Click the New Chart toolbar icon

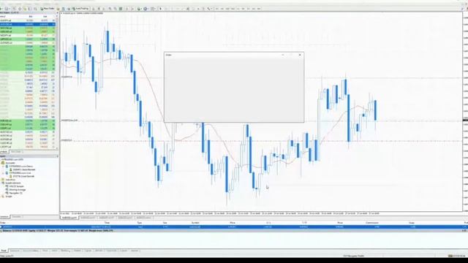pos(1,9)
